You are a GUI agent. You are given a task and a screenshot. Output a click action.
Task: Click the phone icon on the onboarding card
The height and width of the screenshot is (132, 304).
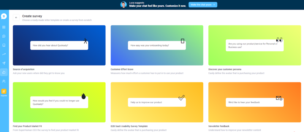(183, 41)
